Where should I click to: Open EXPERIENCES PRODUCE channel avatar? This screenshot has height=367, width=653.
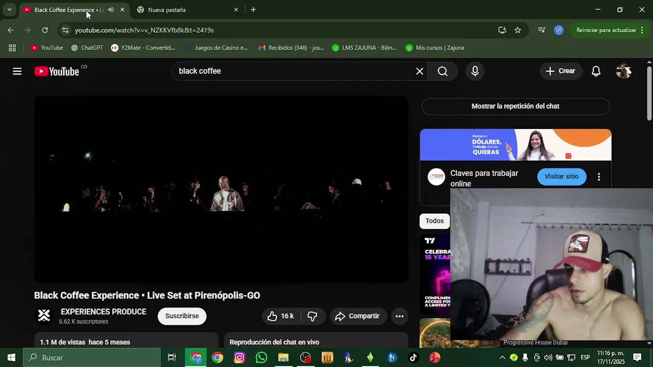tap(44, 316)
